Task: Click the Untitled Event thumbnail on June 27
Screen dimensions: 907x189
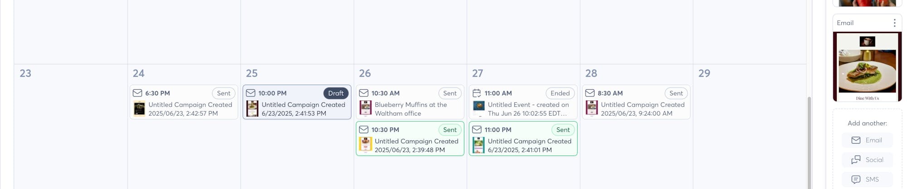Action: (479, 108)
